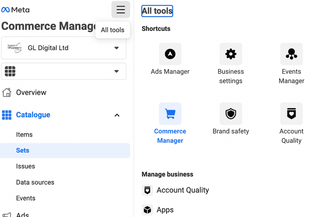The width and height of the screenshot is (323, 217).
Task: Open Items under Catalogue
Action: pyautogui.click(x=24, y=135)
